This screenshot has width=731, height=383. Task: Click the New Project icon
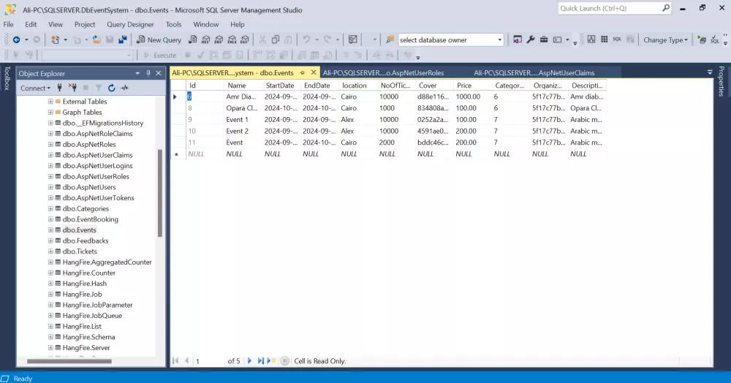coord(56,40)
